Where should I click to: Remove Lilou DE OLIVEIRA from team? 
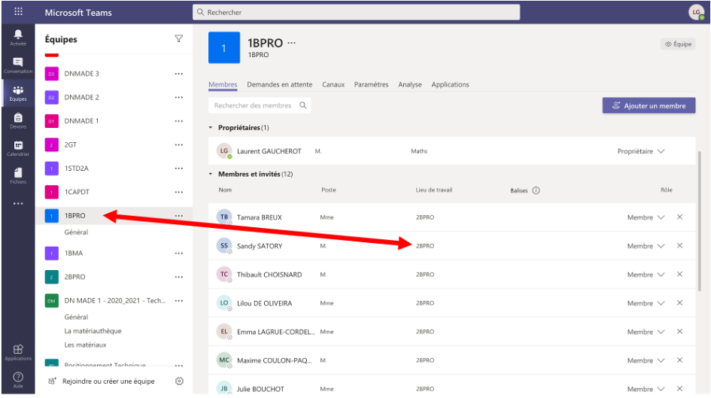pyautogui.click(x=679, y=302)
